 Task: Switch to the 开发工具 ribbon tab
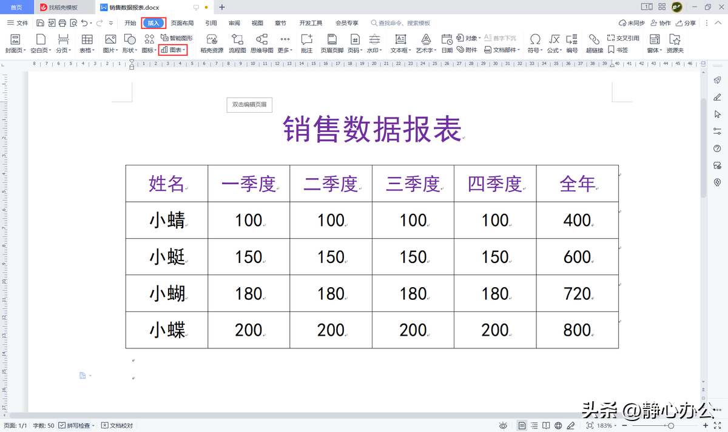tap(311, 23)
